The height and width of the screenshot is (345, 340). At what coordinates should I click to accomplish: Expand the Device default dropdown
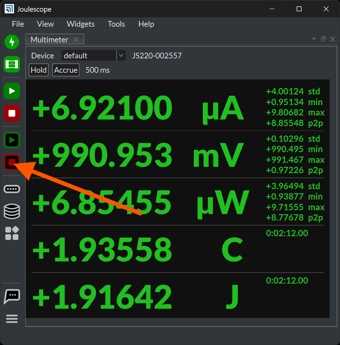[121, 55]
